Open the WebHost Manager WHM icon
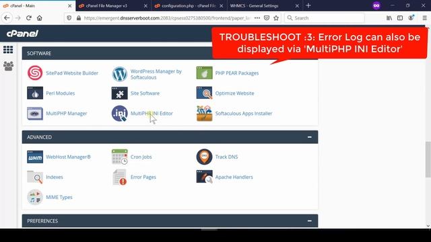The width and height of the screenshot is (431, 242). 35,157
